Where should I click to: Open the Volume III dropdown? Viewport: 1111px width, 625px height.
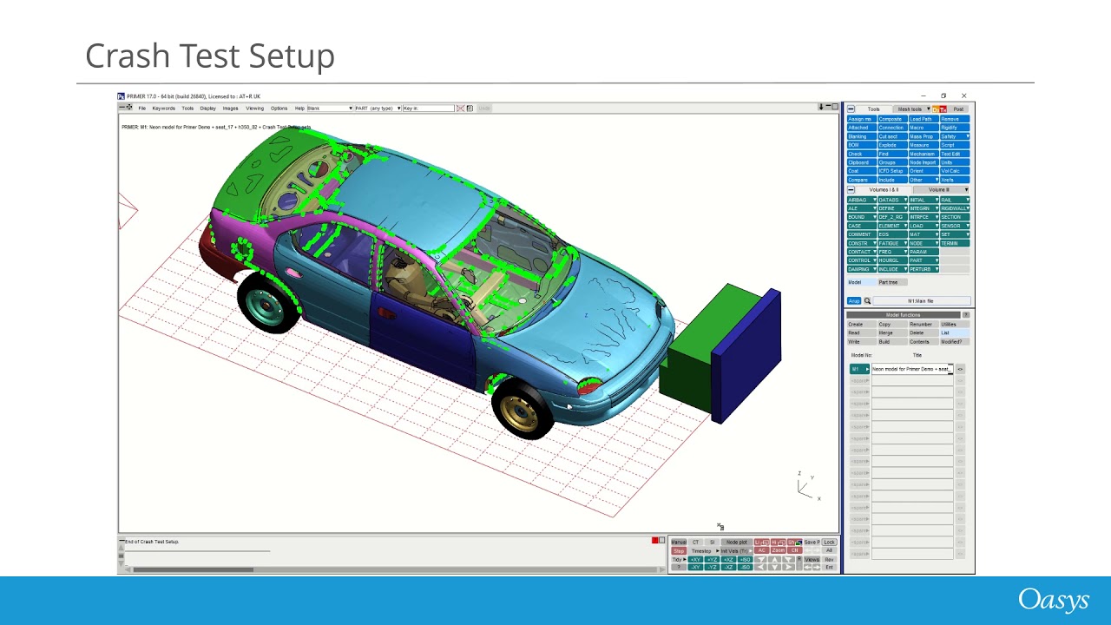[941, 189]
